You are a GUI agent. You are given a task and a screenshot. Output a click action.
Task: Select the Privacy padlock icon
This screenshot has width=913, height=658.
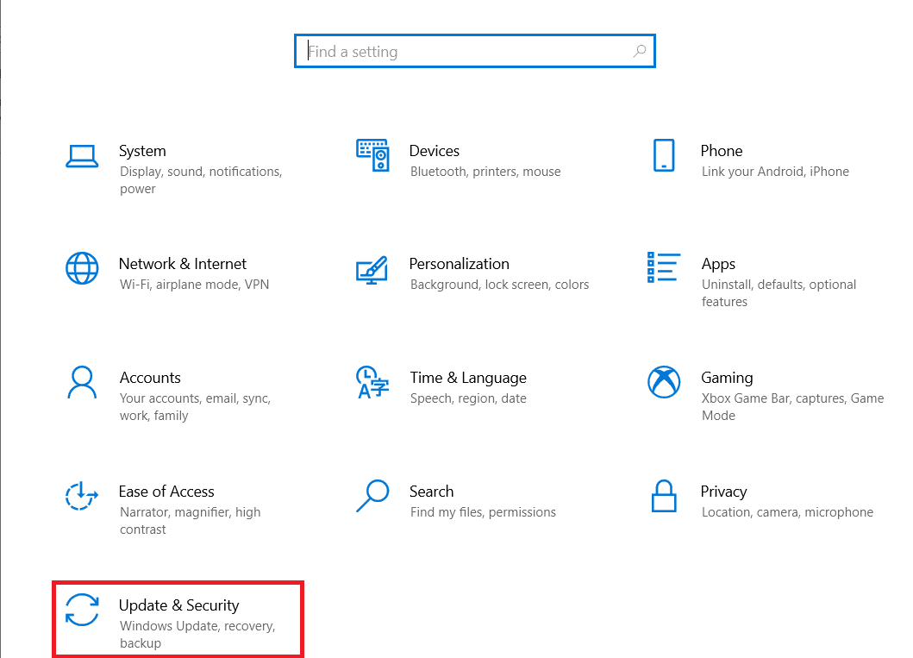[x=664, y=498]
